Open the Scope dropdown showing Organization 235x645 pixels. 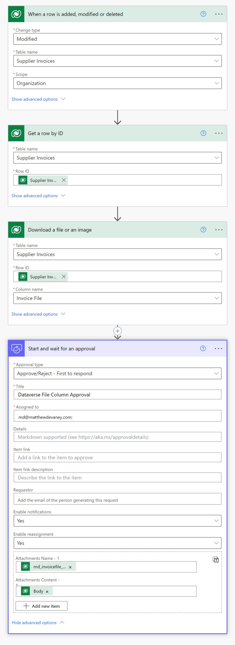tap(117, 83)
